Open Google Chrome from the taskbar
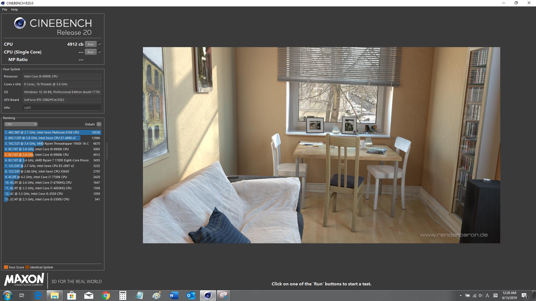 click(106, 295)
